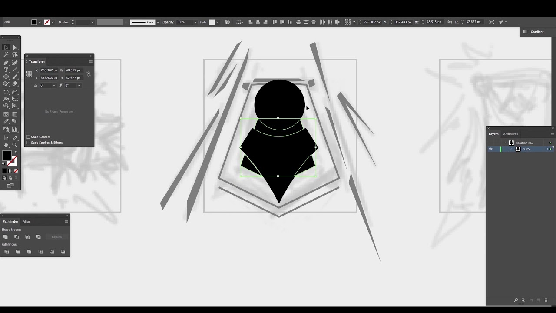Switch toolbox to Gradient fill mode
The height and width of the screenshot is (313, 556).
(10, 171)
